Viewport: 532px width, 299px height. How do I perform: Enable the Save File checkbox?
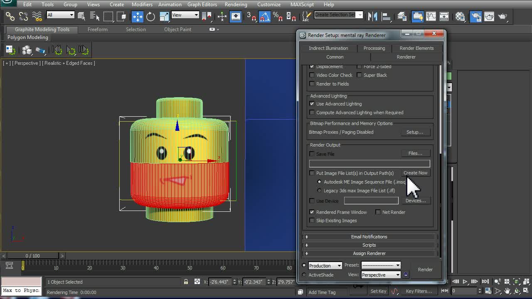point(312,154)
